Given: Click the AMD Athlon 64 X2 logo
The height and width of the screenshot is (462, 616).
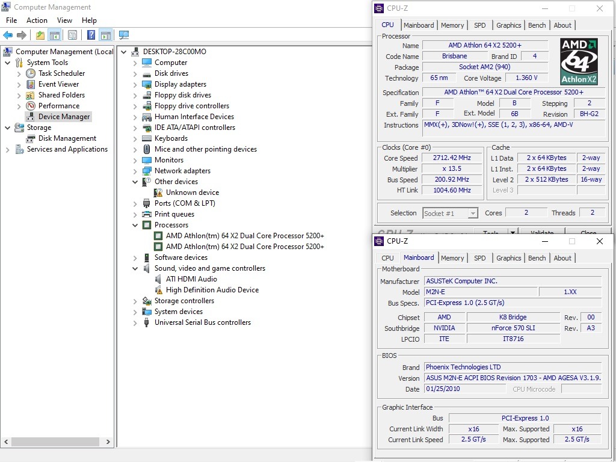Looking at the screenshot, I should [579, 62].
